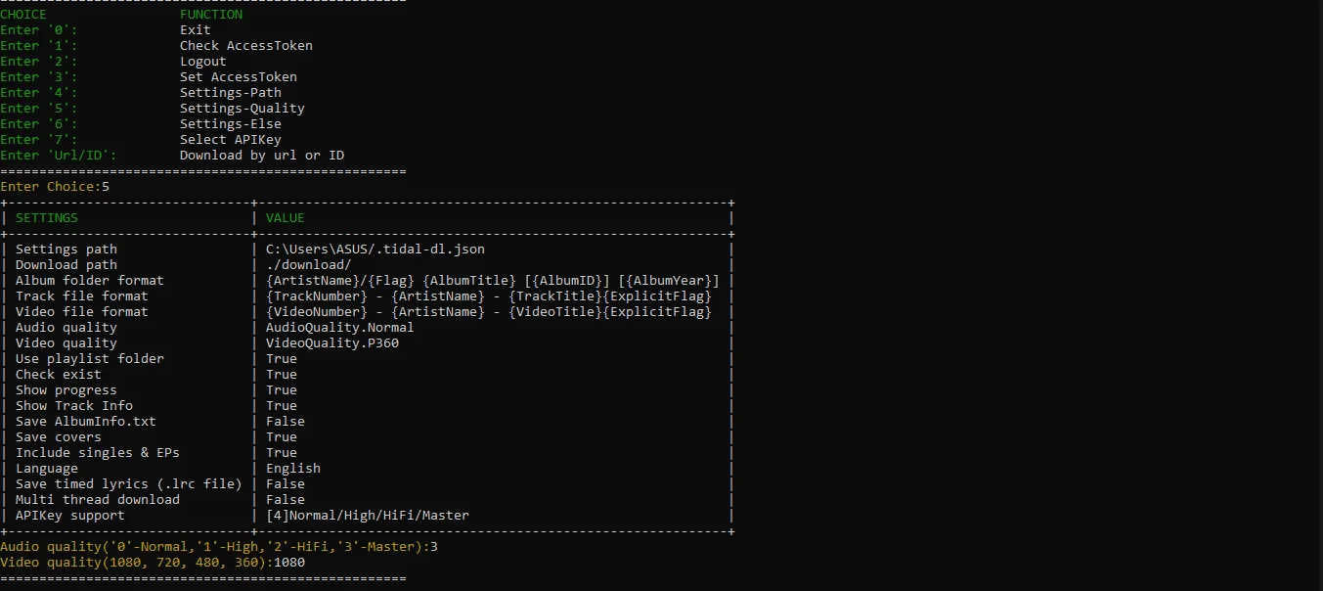
Task: Click the SETTINGS column header
Action: pyautogui.click(x=47, y=218)
